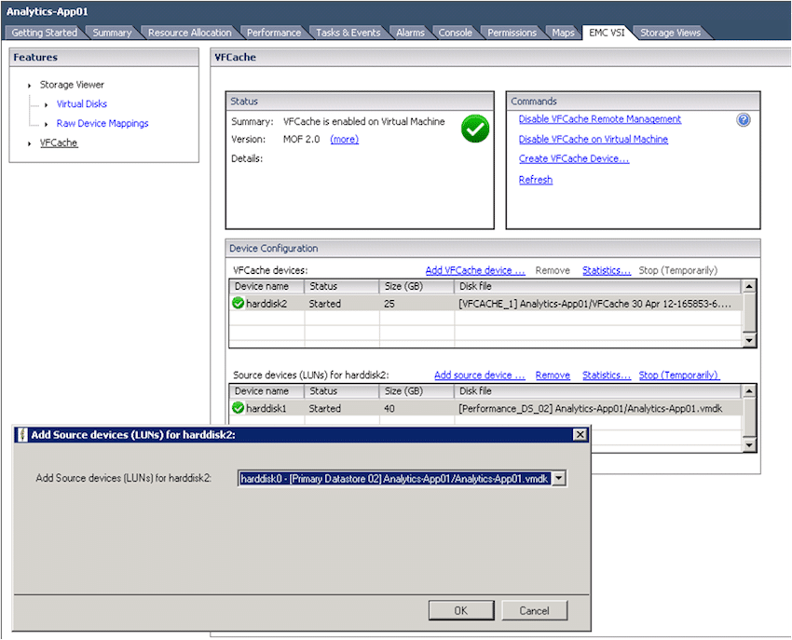
Task: Click Add VFCache device link
Action: coord(475,270)
